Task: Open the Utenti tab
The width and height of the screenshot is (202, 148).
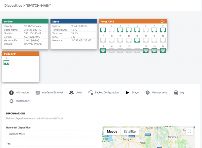Action: coord(76,92)
